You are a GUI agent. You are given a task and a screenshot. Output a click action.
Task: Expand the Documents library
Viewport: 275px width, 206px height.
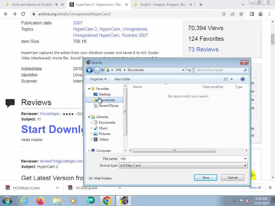[x=92, y=122]
